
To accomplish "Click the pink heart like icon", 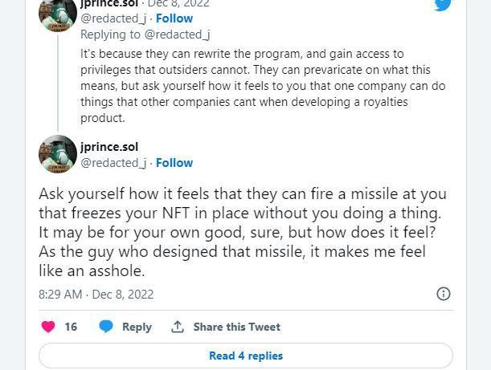I will tap(48, 327).
